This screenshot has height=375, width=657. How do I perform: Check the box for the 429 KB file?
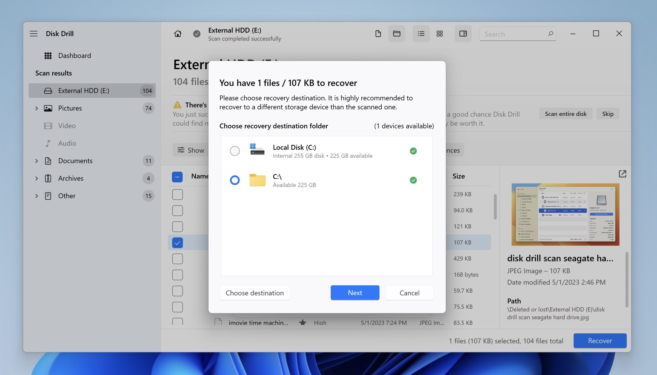pyautogui.click(x=177, y=259)
